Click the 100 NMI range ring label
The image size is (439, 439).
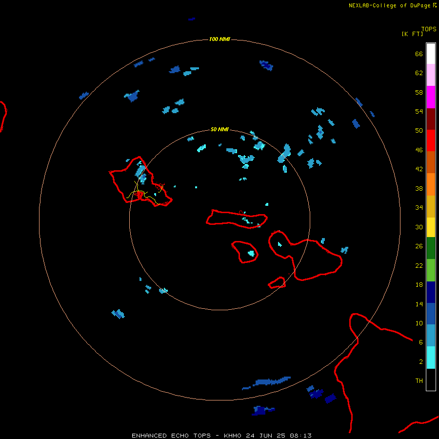click(219, 39)
